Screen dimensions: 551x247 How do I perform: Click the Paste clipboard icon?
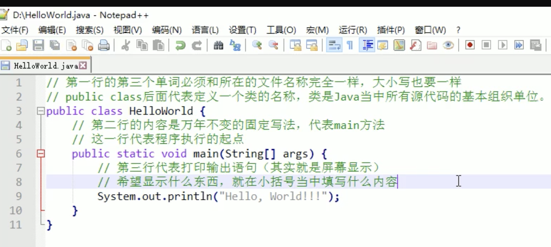[x=158, y=45]
